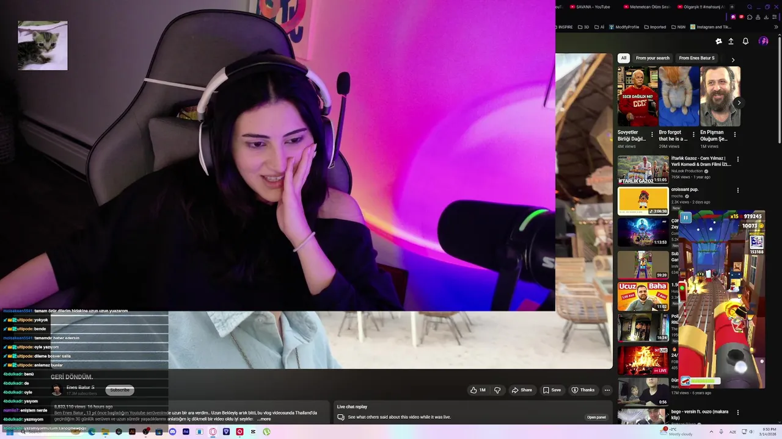
Task: Open the fireplace LIVE stream thumbnail
Action: [x=643, y=360]
